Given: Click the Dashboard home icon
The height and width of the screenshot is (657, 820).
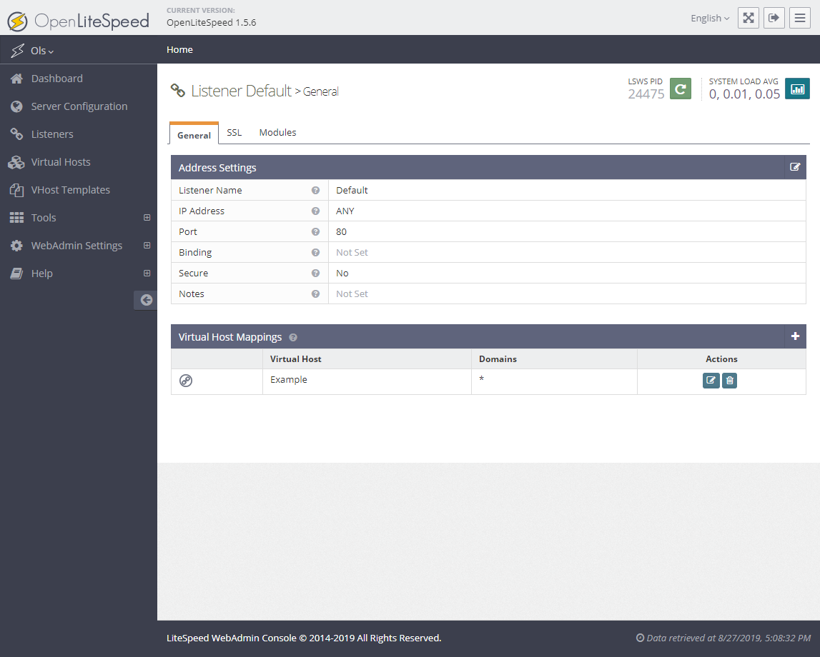Looking at the screenshot, I should tap(16, 79).
